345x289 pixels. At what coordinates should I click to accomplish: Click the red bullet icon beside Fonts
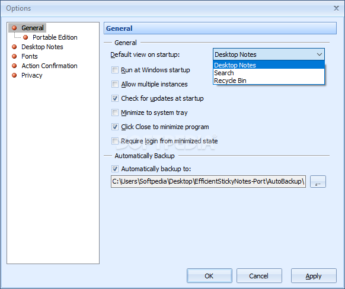tap(14, 56)
